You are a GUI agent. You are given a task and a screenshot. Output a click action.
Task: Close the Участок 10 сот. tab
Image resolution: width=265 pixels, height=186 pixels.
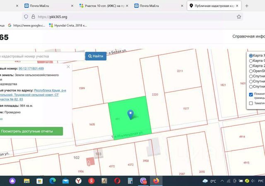pyautogui.click(x=127, y=6)
